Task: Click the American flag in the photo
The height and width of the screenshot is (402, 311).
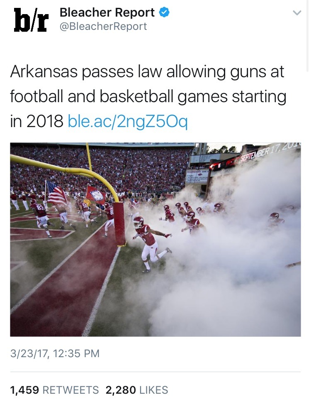Action: pyautogui.click(x=56, y=193)
